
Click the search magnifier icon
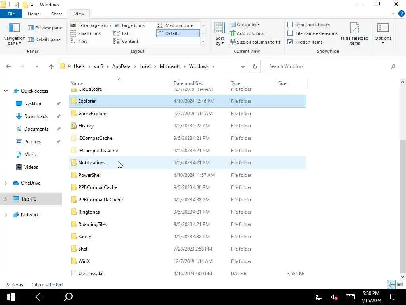(393, 66)
